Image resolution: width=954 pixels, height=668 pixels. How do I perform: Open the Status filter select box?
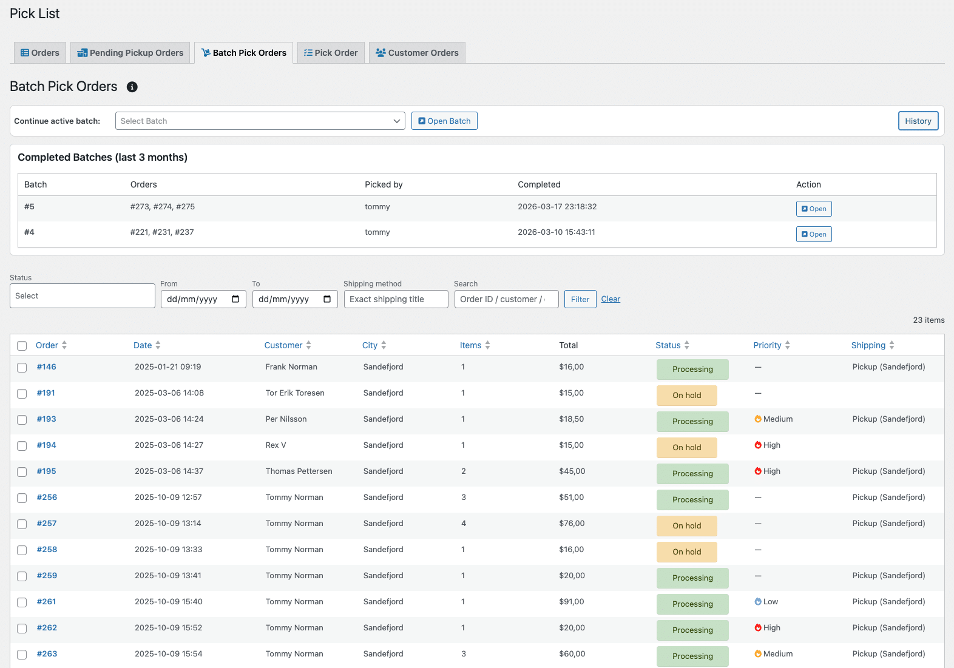click(83, 296)
